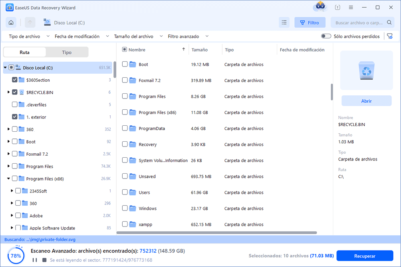Open the Fecha de modificación filter dropdown
This screenshot has width=401, height=267.
pyautogui.click(x=82, y=36)
